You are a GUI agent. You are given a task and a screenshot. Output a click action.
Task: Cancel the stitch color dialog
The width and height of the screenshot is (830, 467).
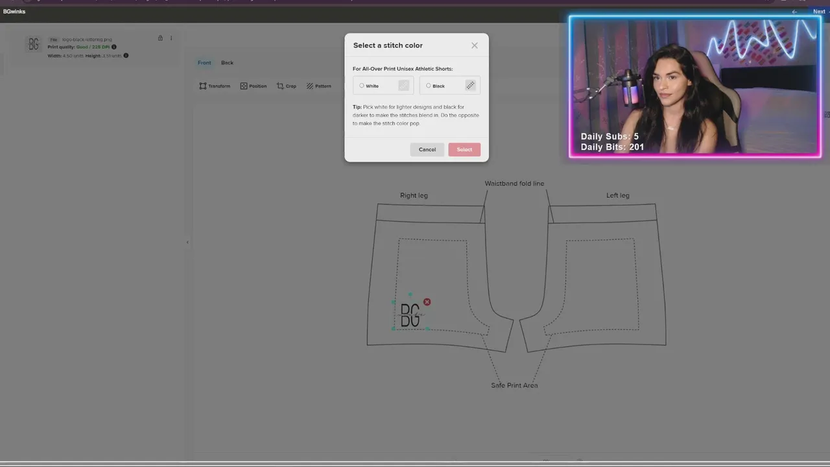pyautogui.click(x=427, y=149)
